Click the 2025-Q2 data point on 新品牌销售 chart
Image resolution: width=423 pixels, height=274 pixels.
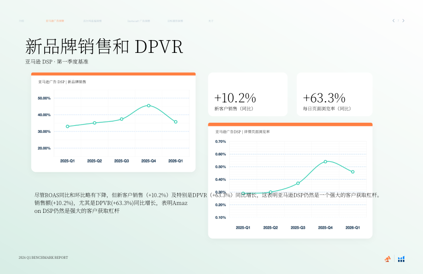coord(94,123)
